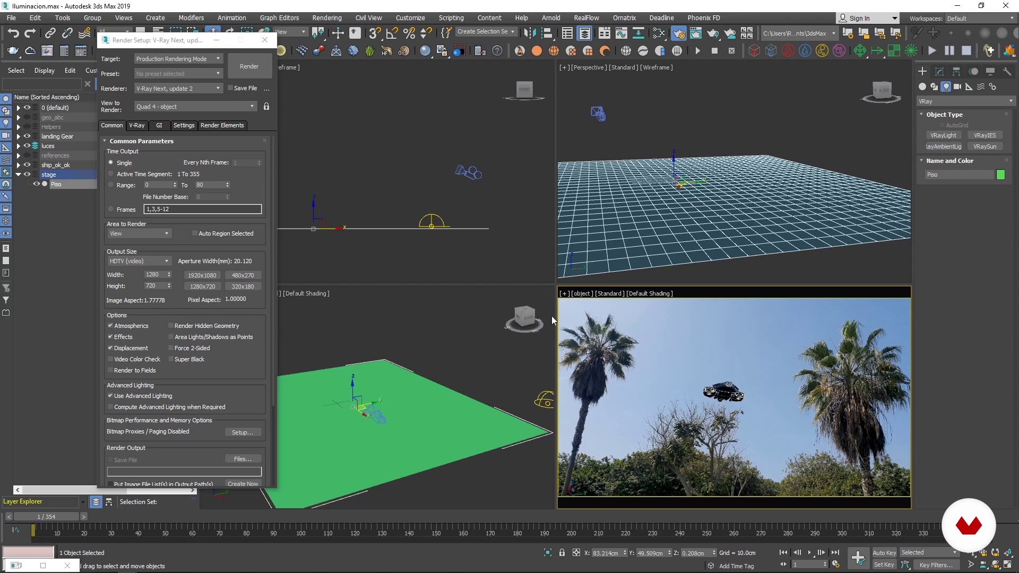The image size is (1019, 573).
Task: Select Single time output radio
Action: 111,162
